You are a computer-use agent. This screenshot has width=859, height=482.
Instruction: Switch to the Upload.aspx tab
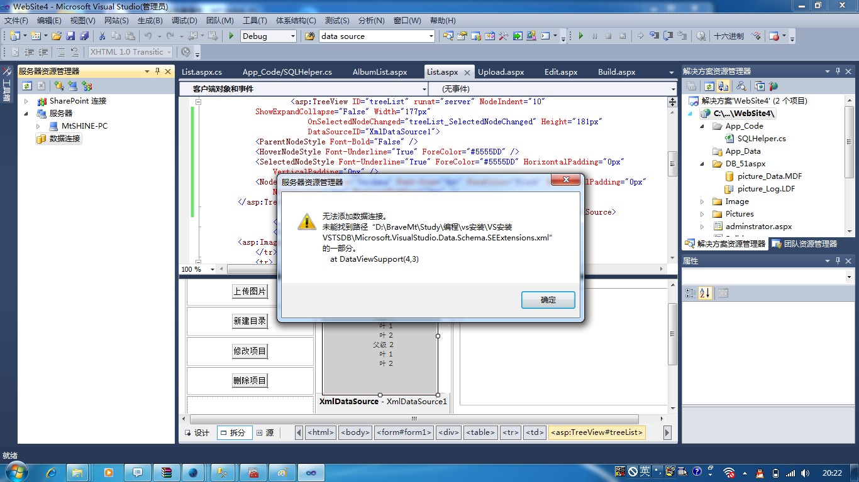point(501,72)
